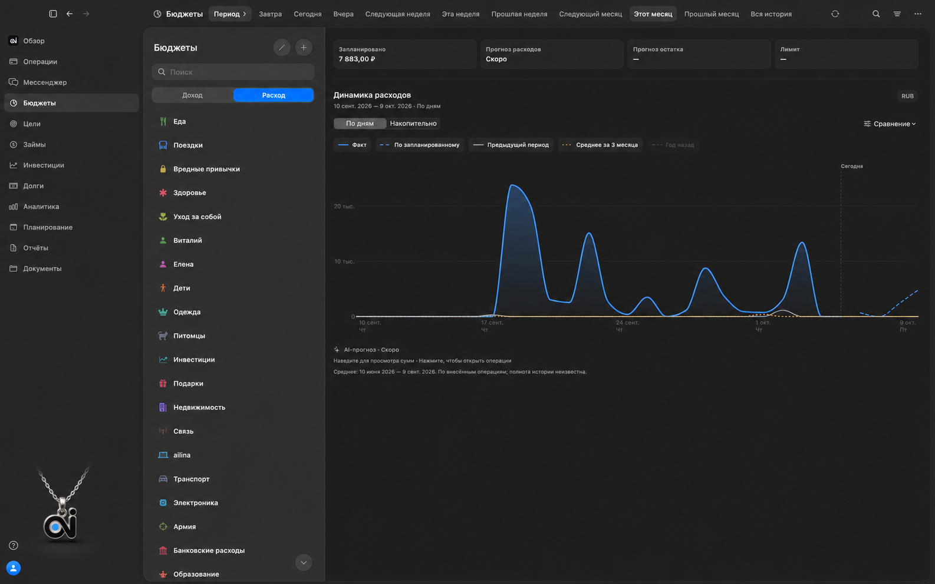935x584 pixels.
Task: Select the Накопительно chart mode
Action: [x=413, y=124]
